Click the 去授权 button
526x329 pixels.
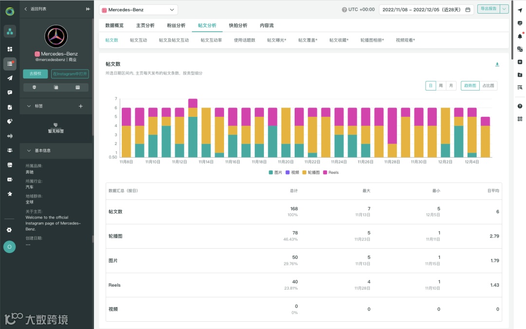pos(35,74)
